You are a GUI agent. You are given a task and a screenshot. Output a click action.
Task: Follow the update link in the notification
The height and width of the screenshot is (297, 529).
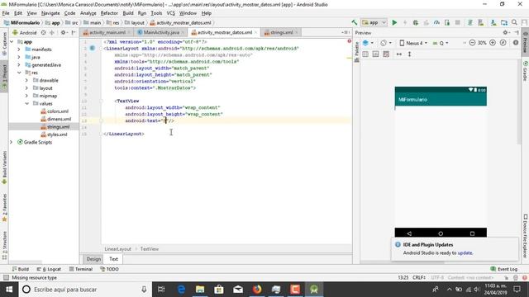(465, 253)
